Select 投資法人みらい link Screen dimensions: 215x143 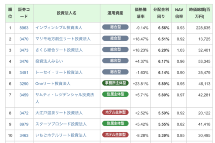49,61
